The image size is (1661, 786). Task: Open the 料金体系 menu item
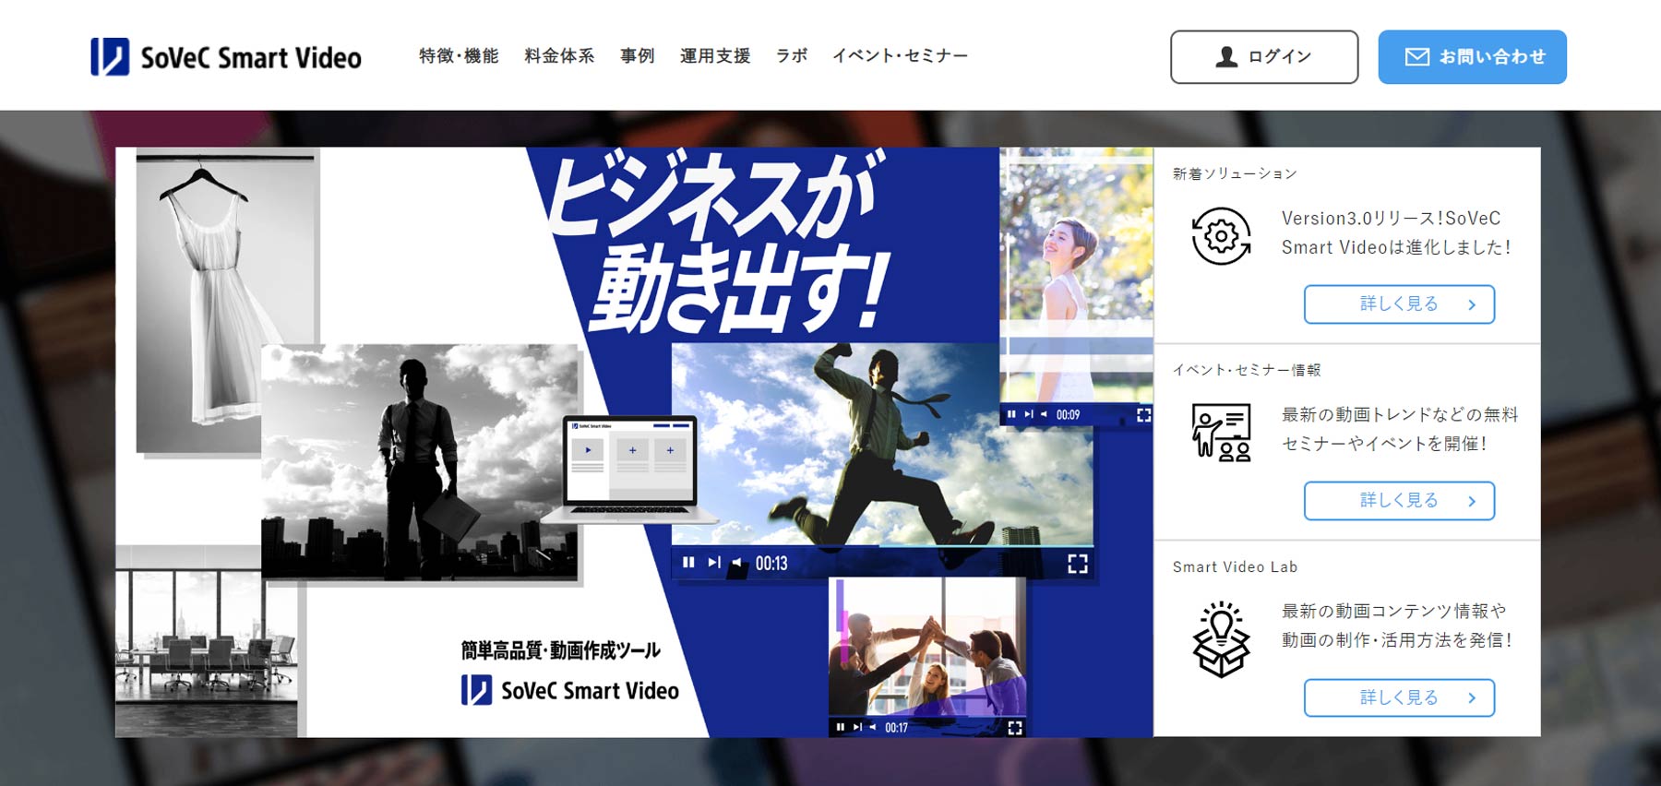[x=559, y=56]
